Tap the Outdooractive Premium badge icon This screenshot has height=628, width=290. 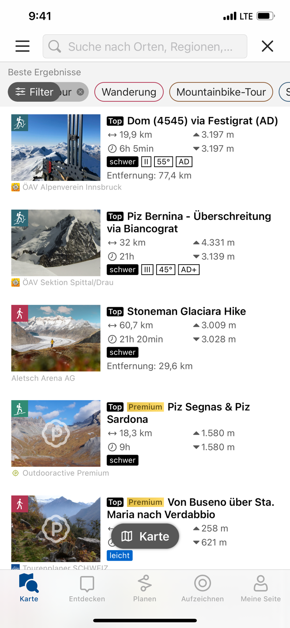tap(15, 473)
